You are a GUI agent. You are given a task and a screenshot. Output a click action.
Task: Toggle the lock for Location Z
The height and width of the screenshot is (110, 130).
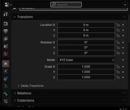tap(118, 35)
